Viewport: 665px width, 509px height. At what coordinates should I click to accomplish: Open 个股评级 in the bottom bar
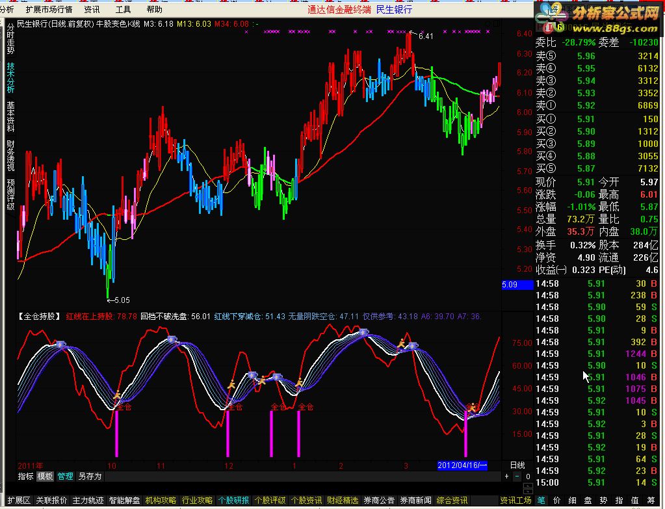(270, 501)
